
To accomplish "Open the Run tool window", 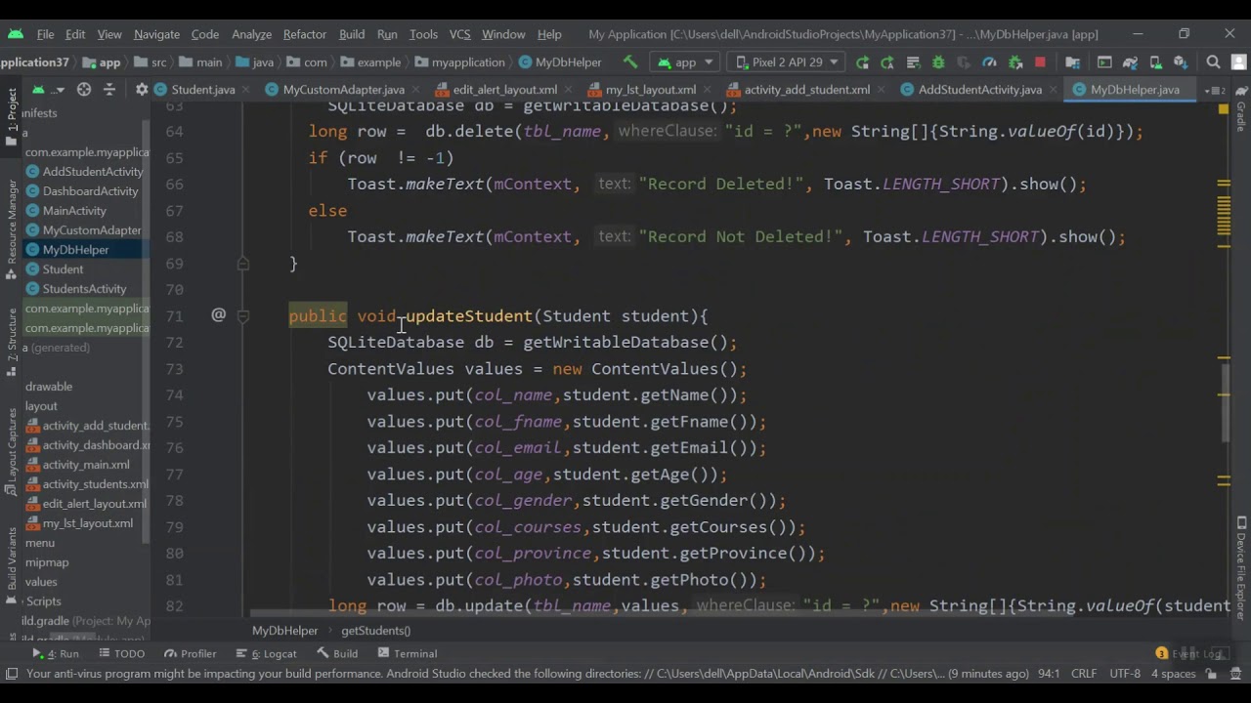I will pyautogui.click(x=56, y=653).
